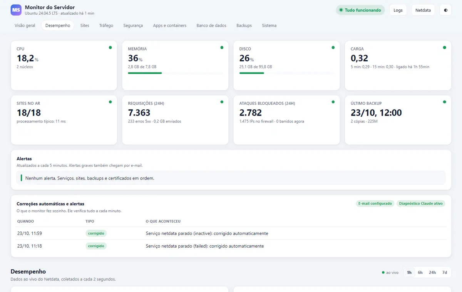Click the 'Tudo funcionando' status pill
The width and height of the screenshot is (462, 292).
(360, 10)
